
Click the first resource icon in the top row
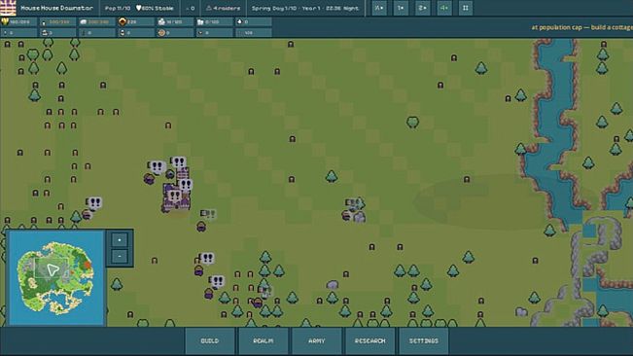(5, 21)
